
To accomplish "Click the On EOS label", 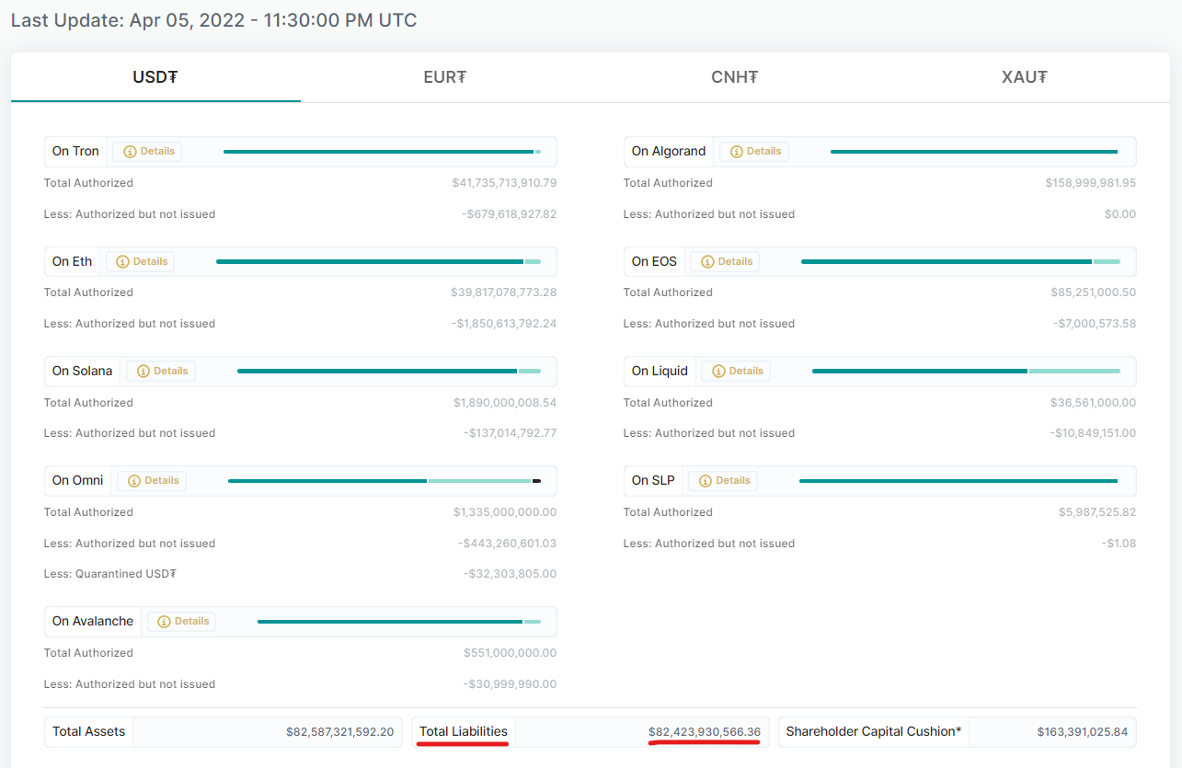I will pyautogui.click(x=654, y=261).
